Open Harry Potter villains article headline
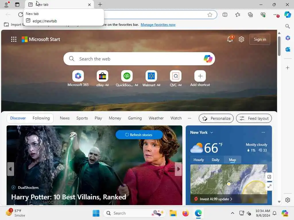 (69, 197)
